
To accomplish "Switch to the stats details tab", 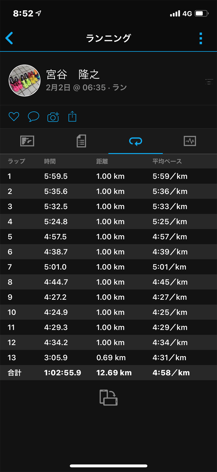I will click(81, 141).
